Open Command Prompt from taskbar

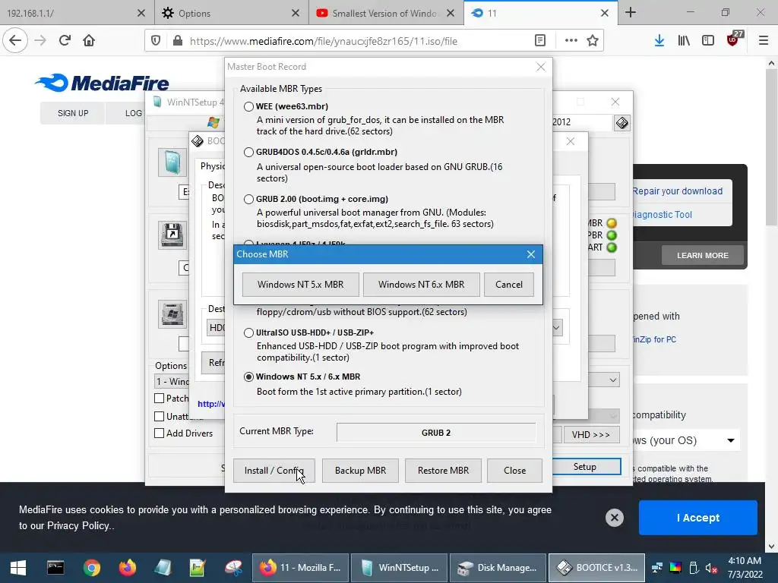(55, 568)
